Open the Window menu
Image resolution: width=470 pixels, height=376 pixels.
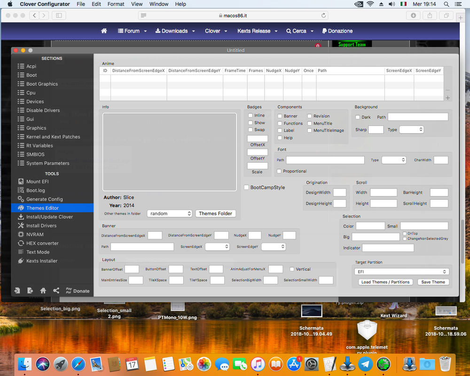click(x=159, y=4)
